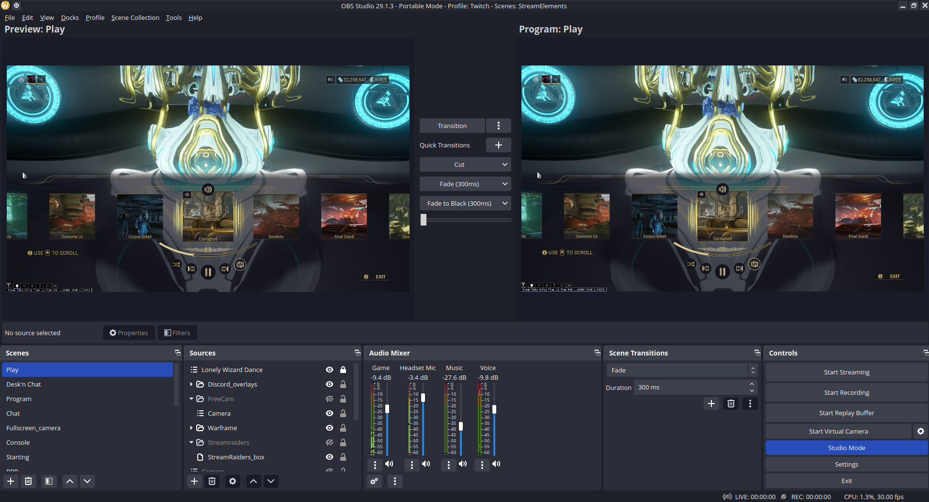Image resolution: width=929 pixels, height=502 pixels.
Task: Open the Scene Collection menu
Action: tap(135, 17)
